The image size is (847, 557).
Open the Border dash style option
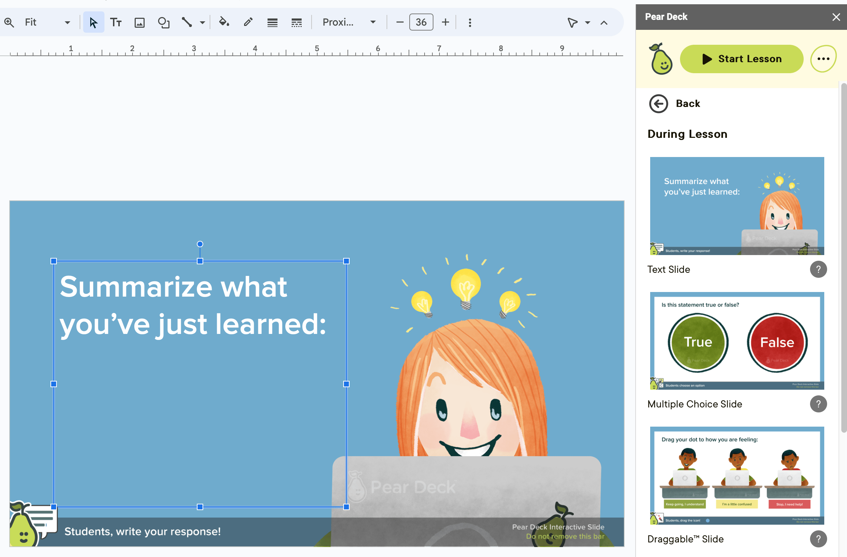296,22
